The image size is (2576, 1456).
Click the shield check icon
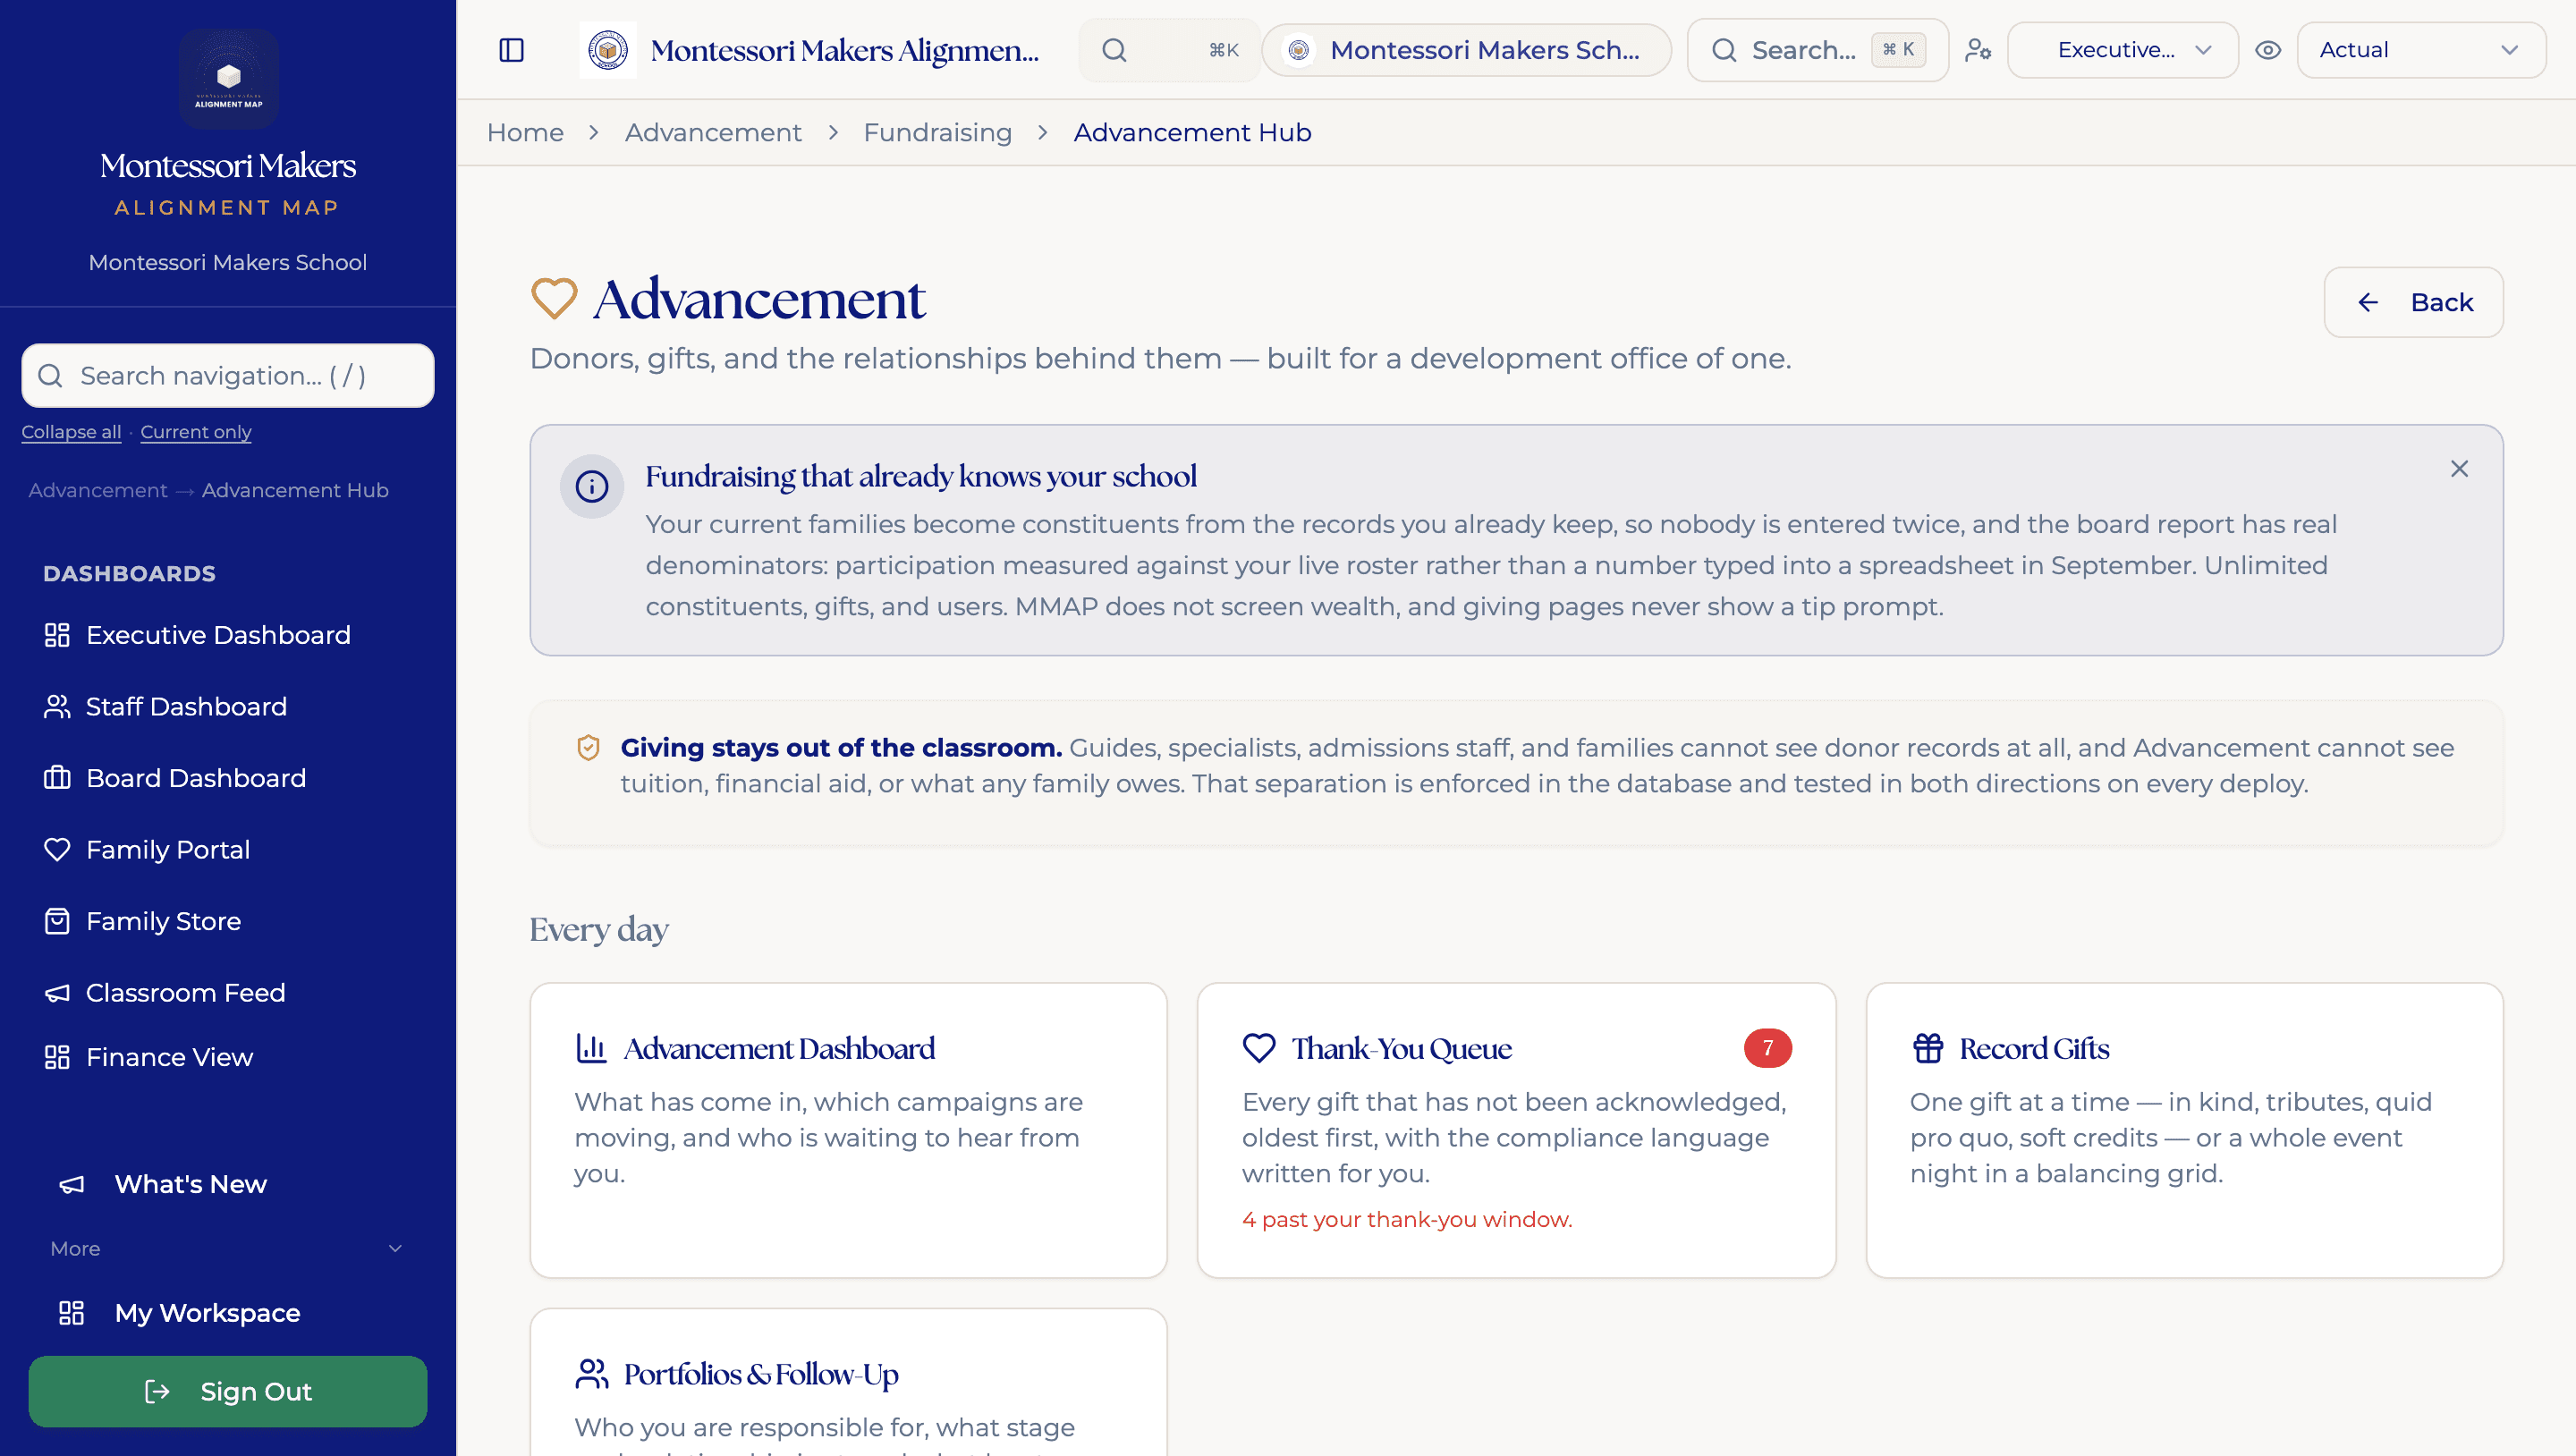(588, 748)
